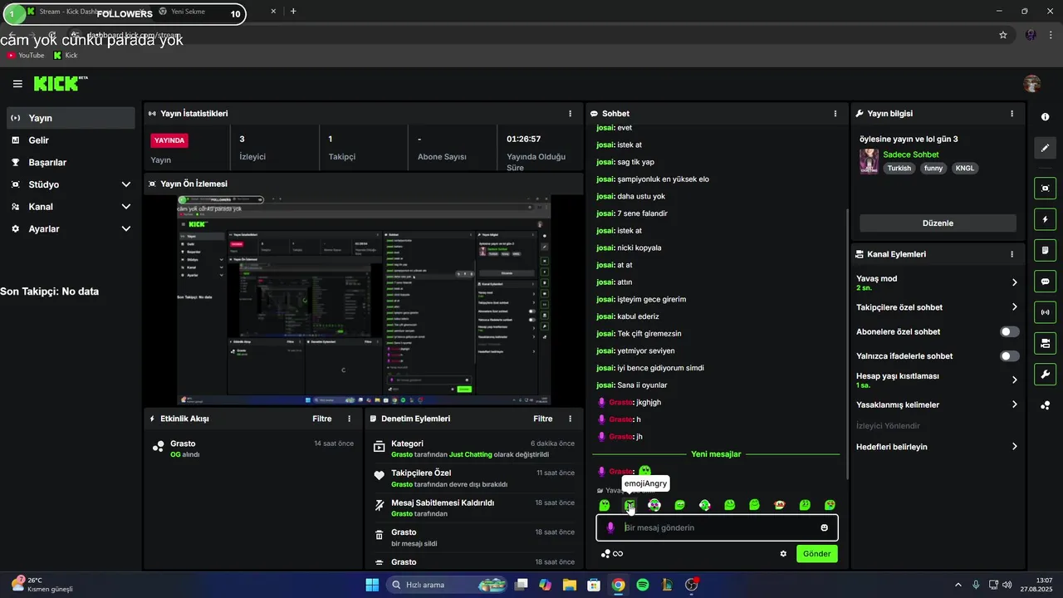This screenshot has width=1063, height=598.
Task: Open Filtre in the Denetim Eylemleri panel
Action: (x=543, y=419)
